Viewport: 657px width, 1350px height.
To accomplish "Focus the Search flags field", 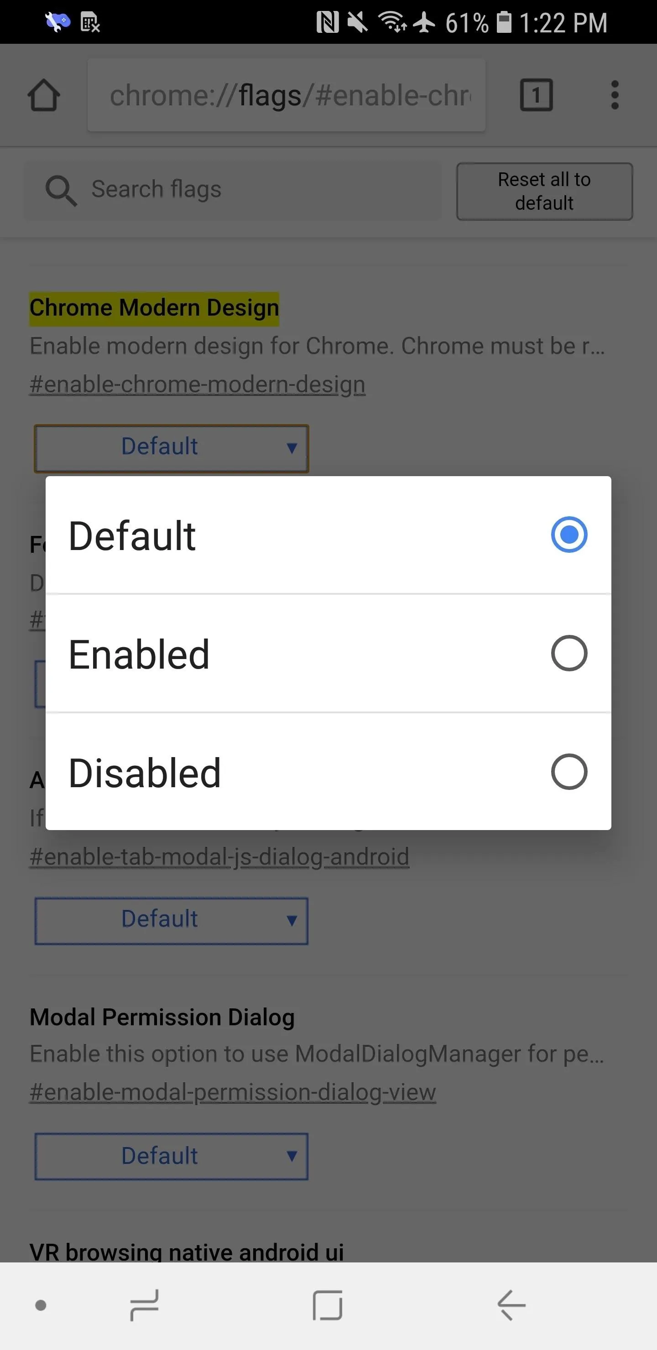I will (x=233, y=190).
